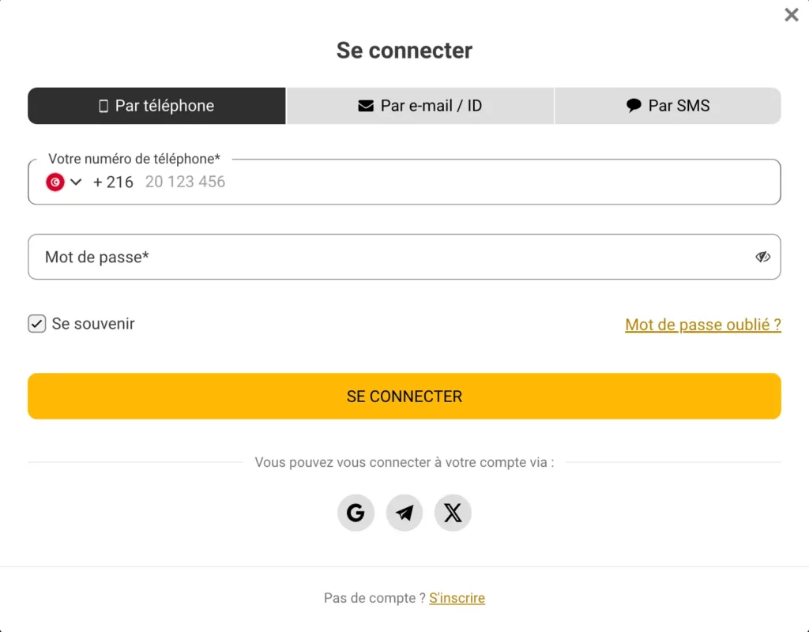This screenshot has height=632, width=809.
Task: Switch to the Par e-mail / ID tab
Action: [x=420, y=105]
